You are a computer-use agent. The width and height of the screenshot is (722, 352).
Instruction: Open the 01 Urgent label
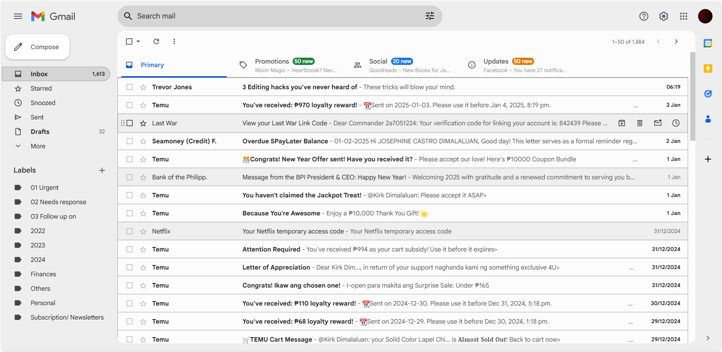[44, 187]
